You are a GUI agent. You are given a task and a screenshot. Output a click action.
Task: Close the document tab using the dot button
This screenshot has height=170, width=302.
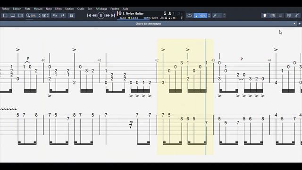294,24
